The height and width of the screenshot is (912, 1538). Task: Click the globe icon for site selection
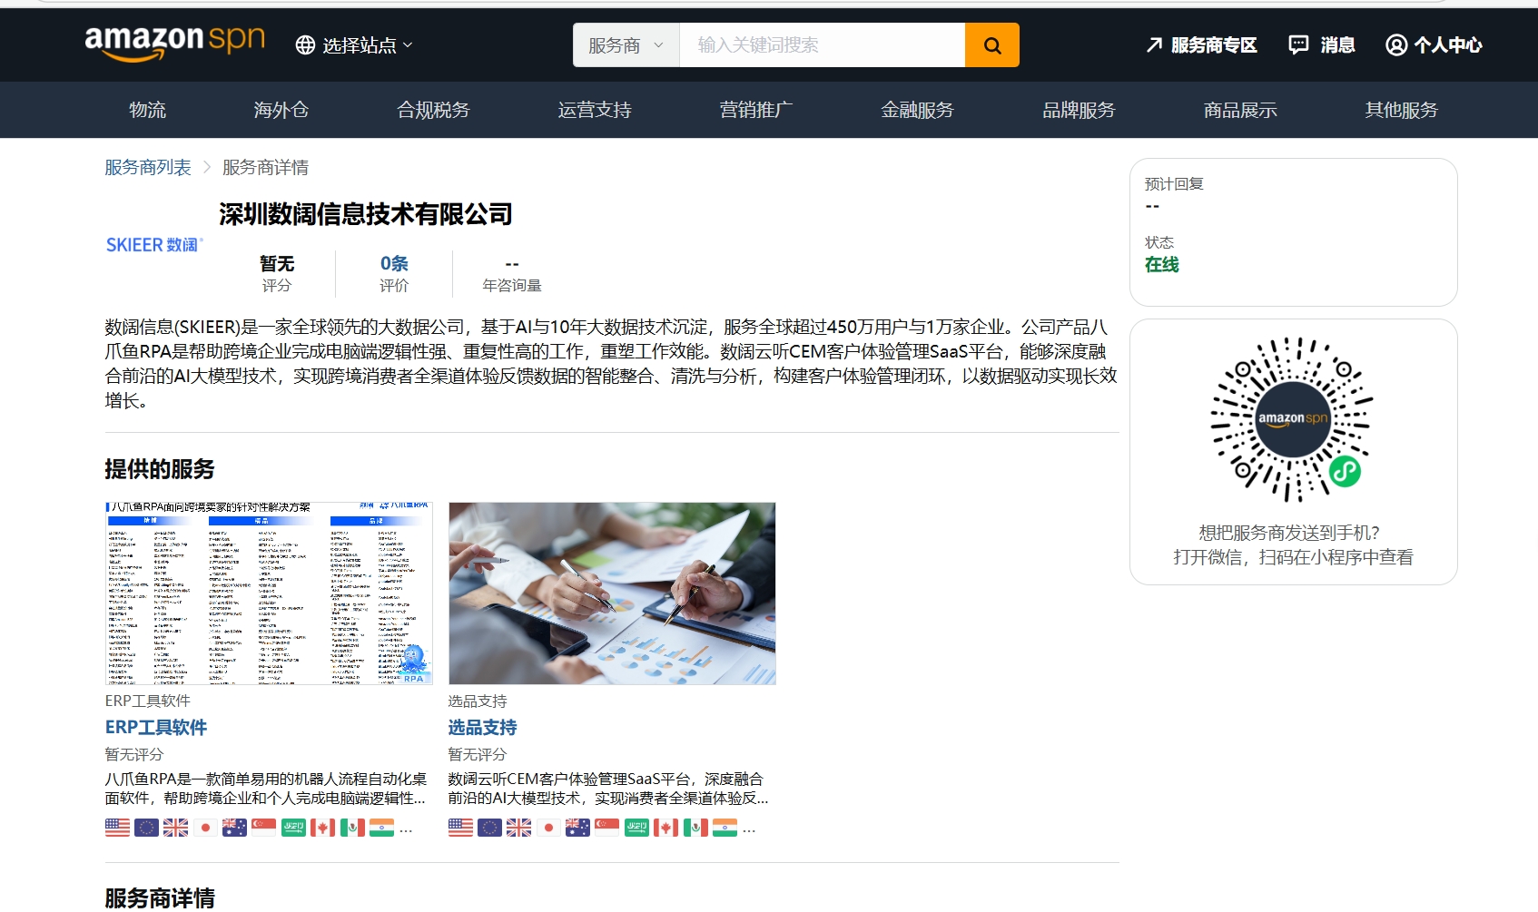click(306, 45)
